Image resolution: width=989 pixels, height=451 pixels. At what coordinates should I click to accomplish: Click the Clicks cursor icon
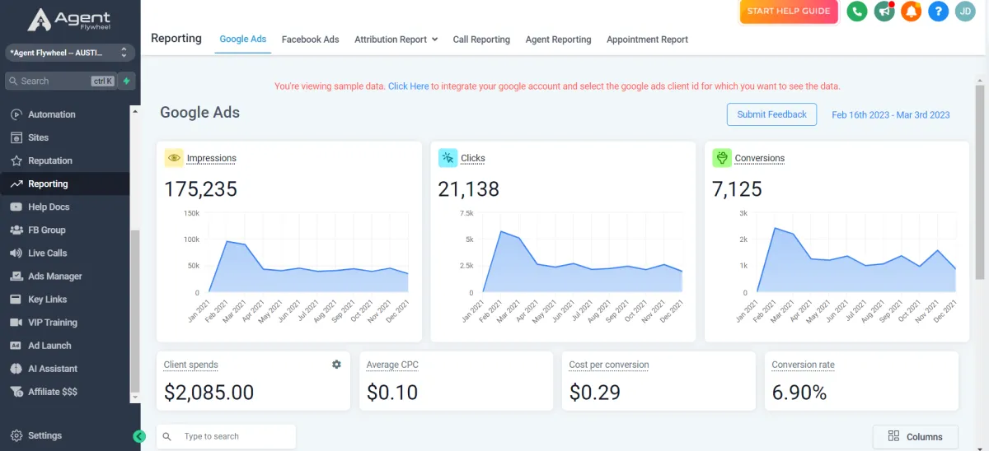click(448, 158)
